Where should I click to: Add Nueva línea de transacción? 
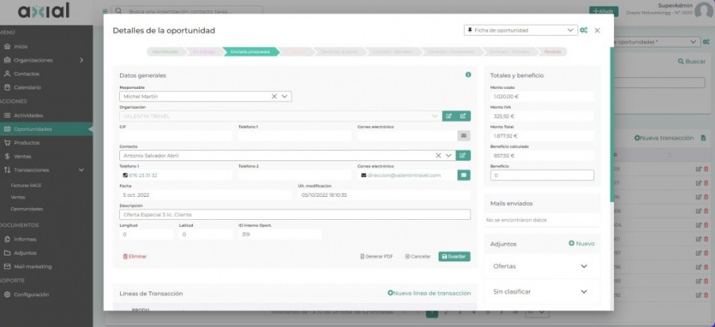coord(429,294)
